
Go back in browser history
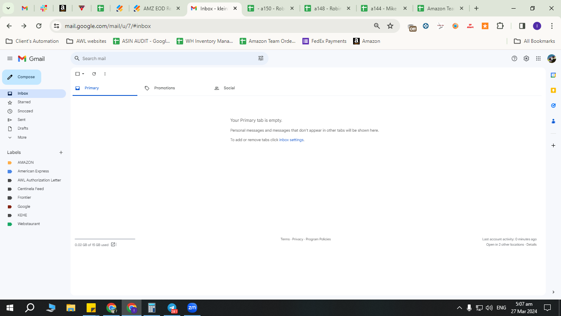(9, 26)
